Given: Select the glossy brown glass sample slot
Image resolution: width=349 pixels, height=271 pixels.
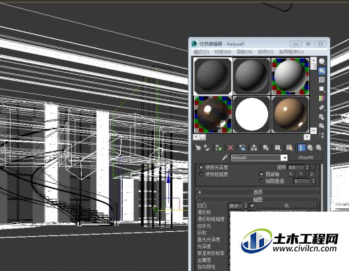Looking at the screenshot, I should (213, 115).
